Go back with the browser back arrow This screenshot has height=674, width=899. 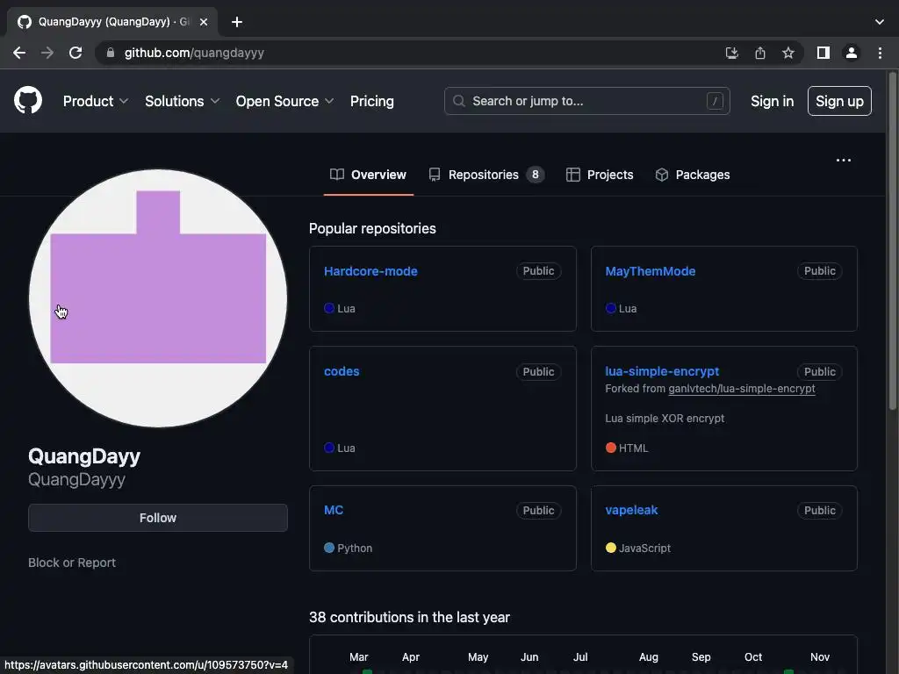point(19,53)
